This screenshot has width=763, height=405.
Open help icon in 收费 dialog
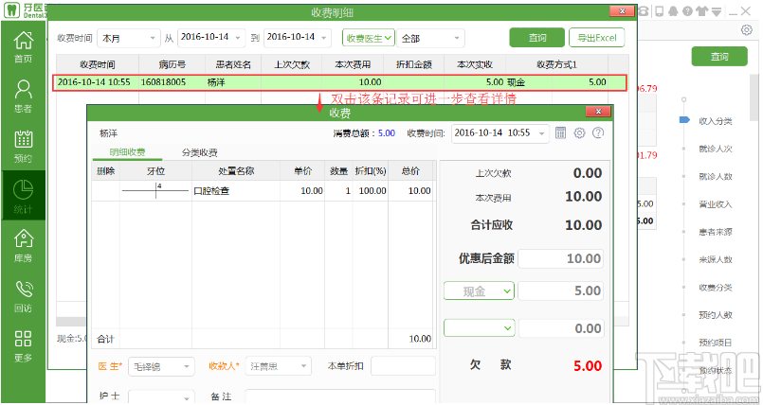(x=598, y=132)
